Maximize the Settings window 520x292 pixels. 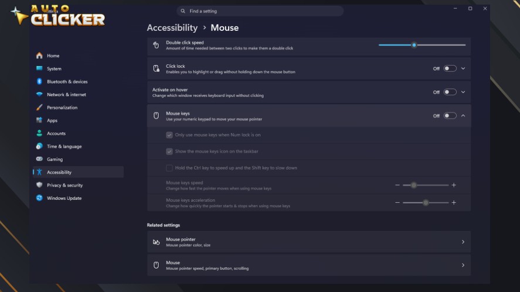pos(470,9)
